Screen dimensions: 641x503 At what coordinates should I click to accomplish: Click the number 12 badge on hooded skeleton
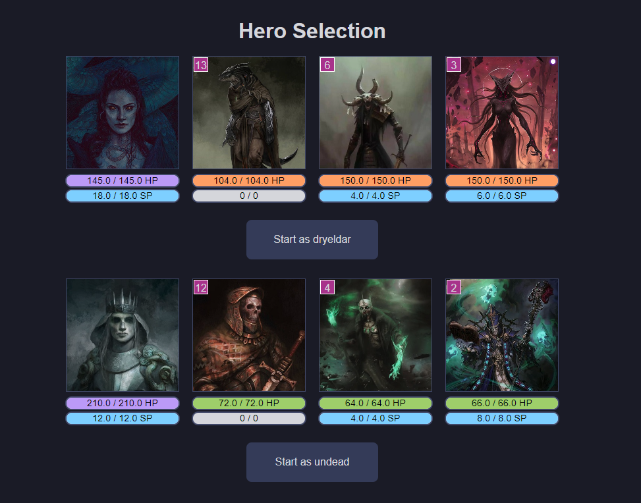pos(201,287)
